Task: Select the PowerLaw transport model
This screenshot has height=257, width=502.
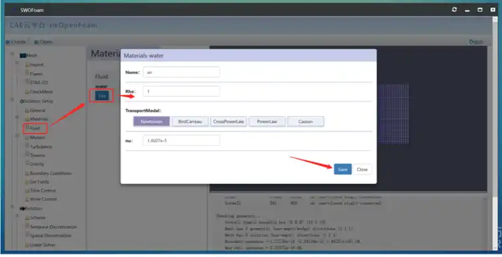Action: (x=267, y=122)
